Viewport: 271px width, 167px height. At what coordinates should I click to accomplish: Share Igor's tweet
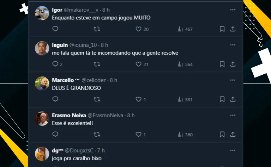[x=233, y=29]
